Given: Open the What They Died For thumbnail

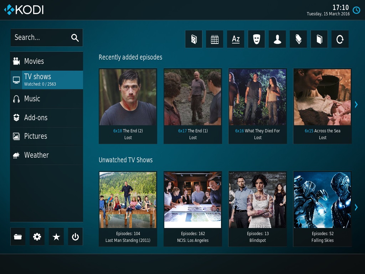Looking at the screenshot, I should (x=257, y=97).
